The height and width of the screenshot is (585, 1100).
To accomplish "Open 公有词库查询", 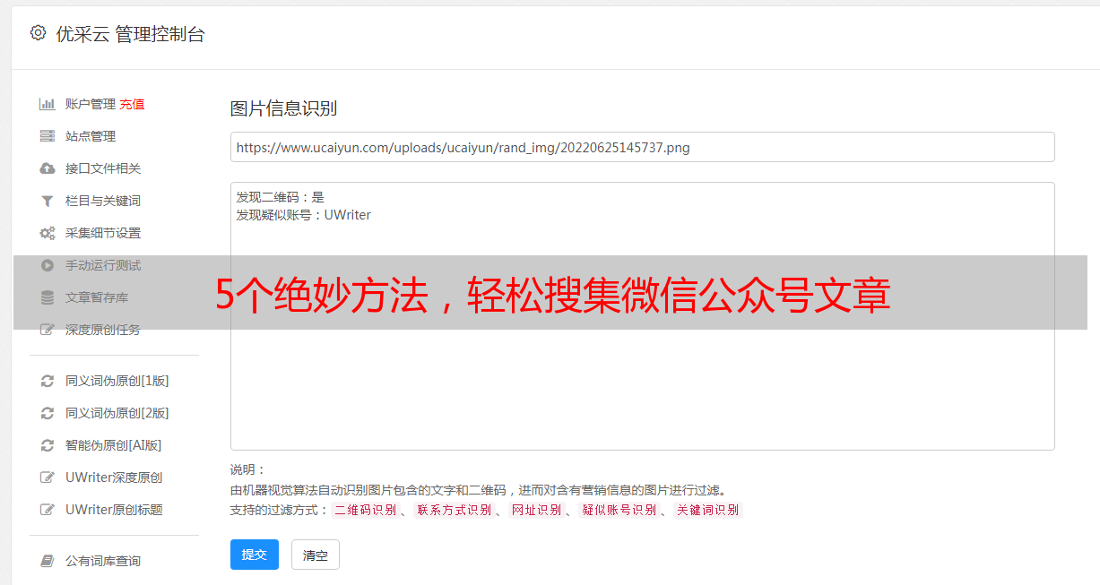I will (103, 561).
